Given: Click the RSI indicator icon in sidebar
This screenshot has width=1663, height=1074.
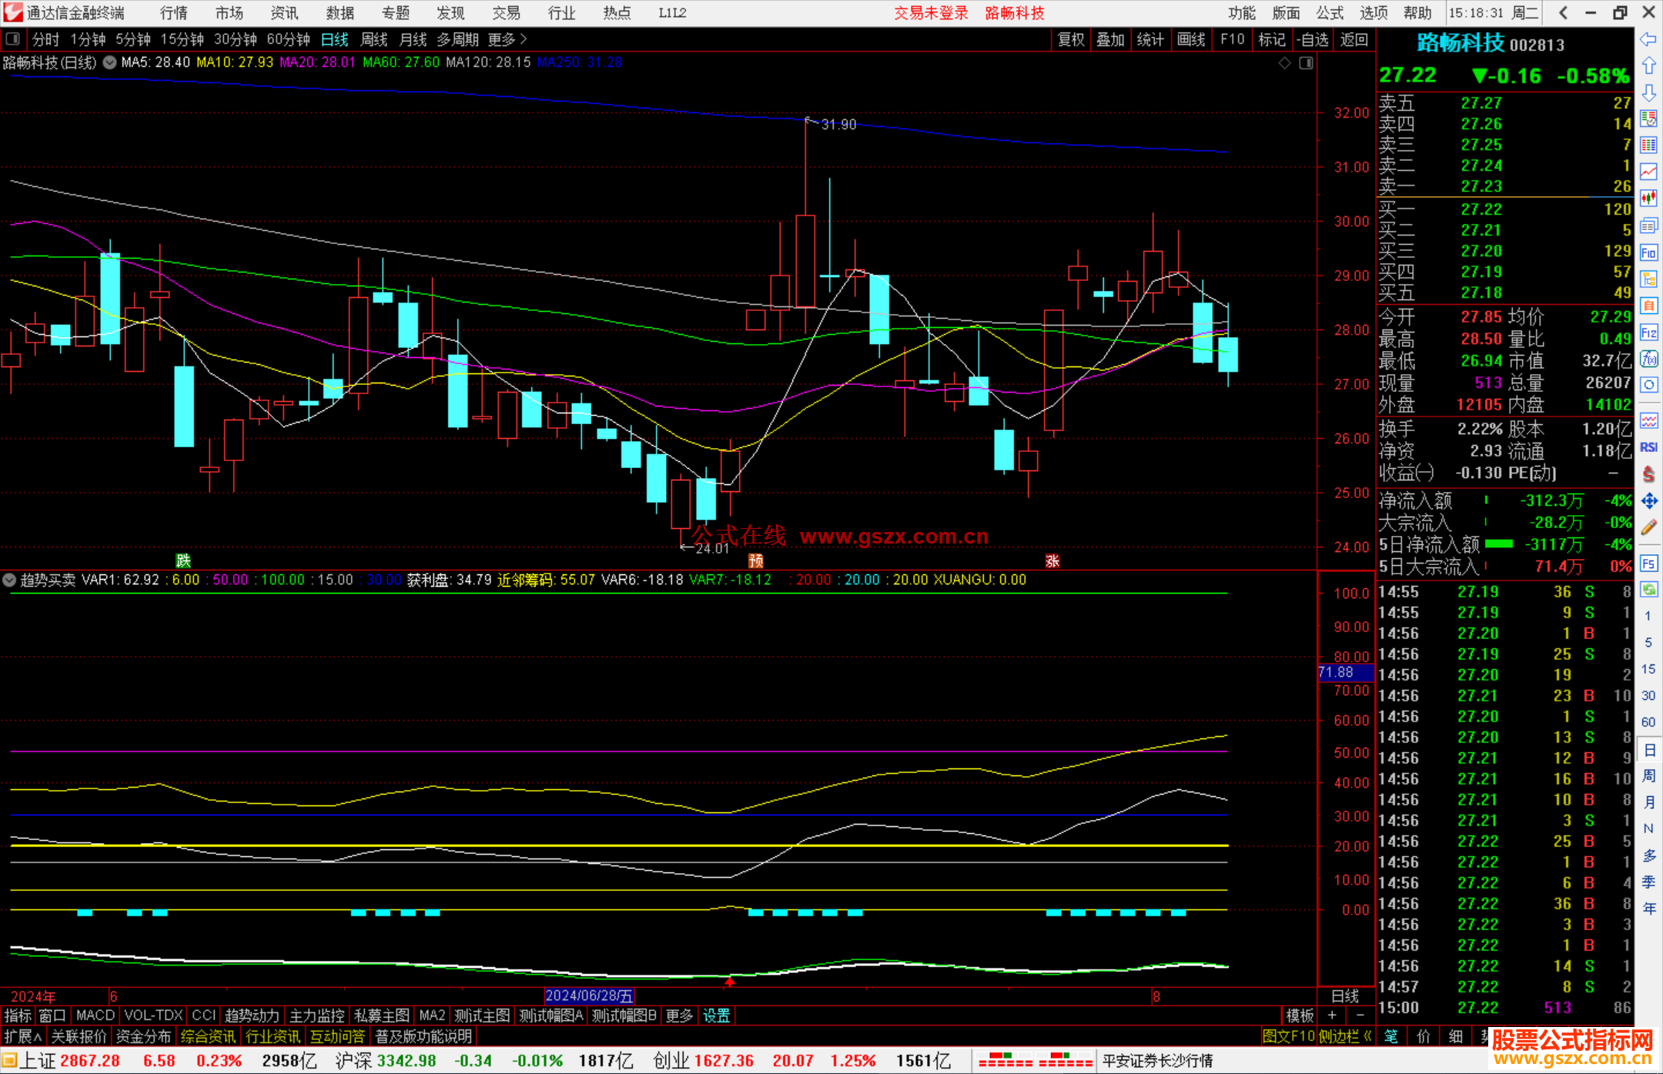Looking at the screenshot, I should (x=1648, y=447).
